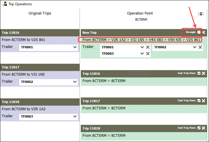Image resolution: width=209 pixels, height=142 pixels.
Task: Click the Operation Point stepper control
Action: (201, 14)
